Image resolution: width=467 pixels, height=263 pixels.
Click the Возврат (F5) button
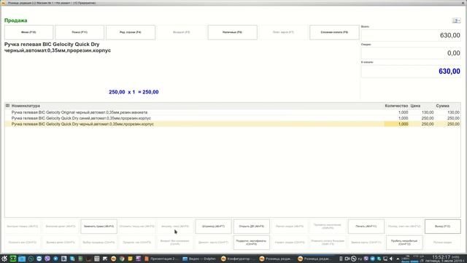pos(182,32)
